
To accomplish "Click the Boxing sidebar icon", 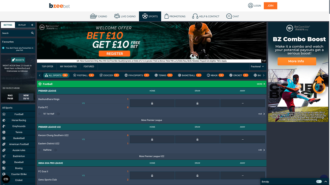I will pos(4,168).
